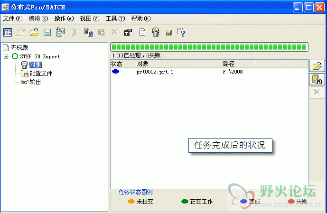Click the 1(1)已处理，0失败 status text
Image resolution: width=327 pixels, height=213 pixels.
136,56
